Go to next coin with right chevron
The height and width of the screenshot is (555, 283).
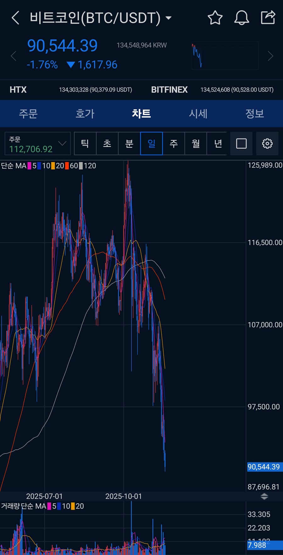click(270, 57)
